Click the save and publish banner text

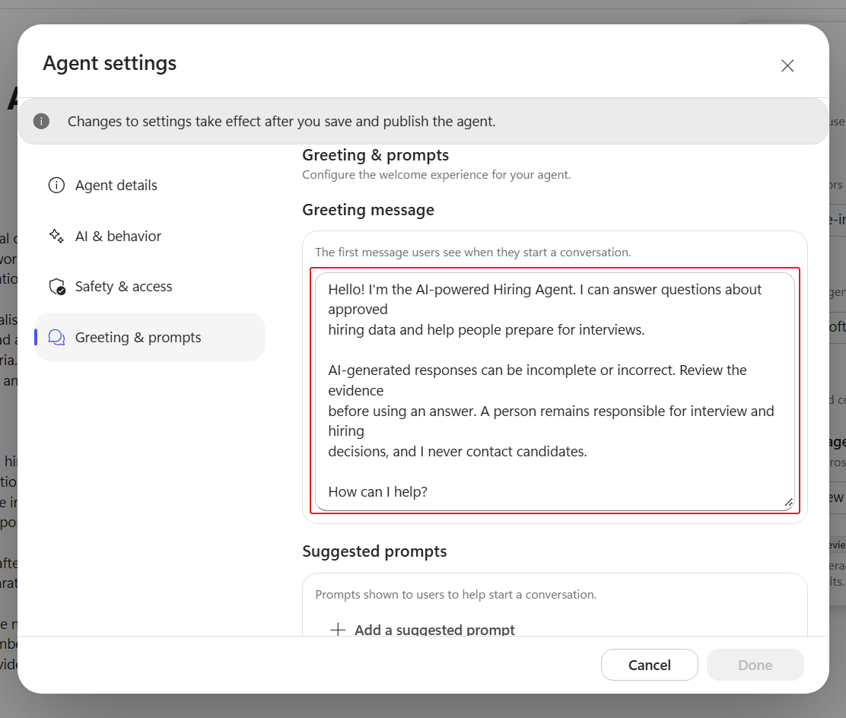click(x=281, y=122)
